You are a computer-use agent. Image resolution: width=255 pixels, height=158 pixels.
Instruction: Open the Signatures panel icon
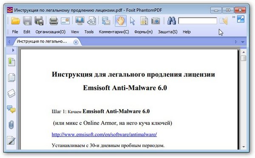(11, 141)
